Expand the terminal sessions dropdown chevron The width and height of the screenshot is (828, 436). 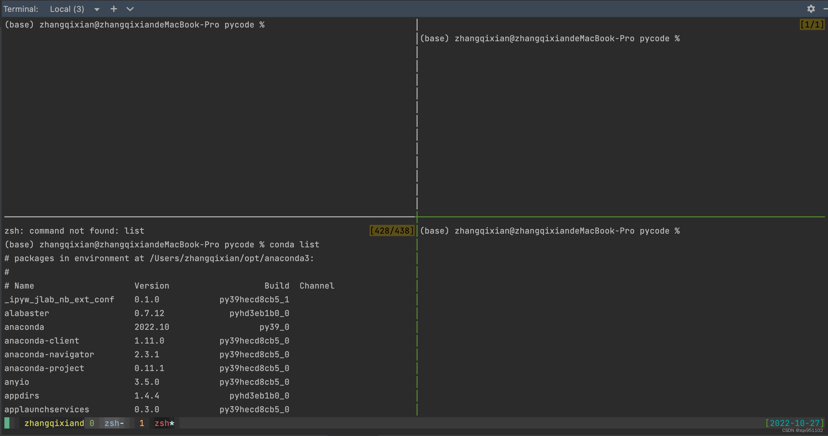point(130,9)
